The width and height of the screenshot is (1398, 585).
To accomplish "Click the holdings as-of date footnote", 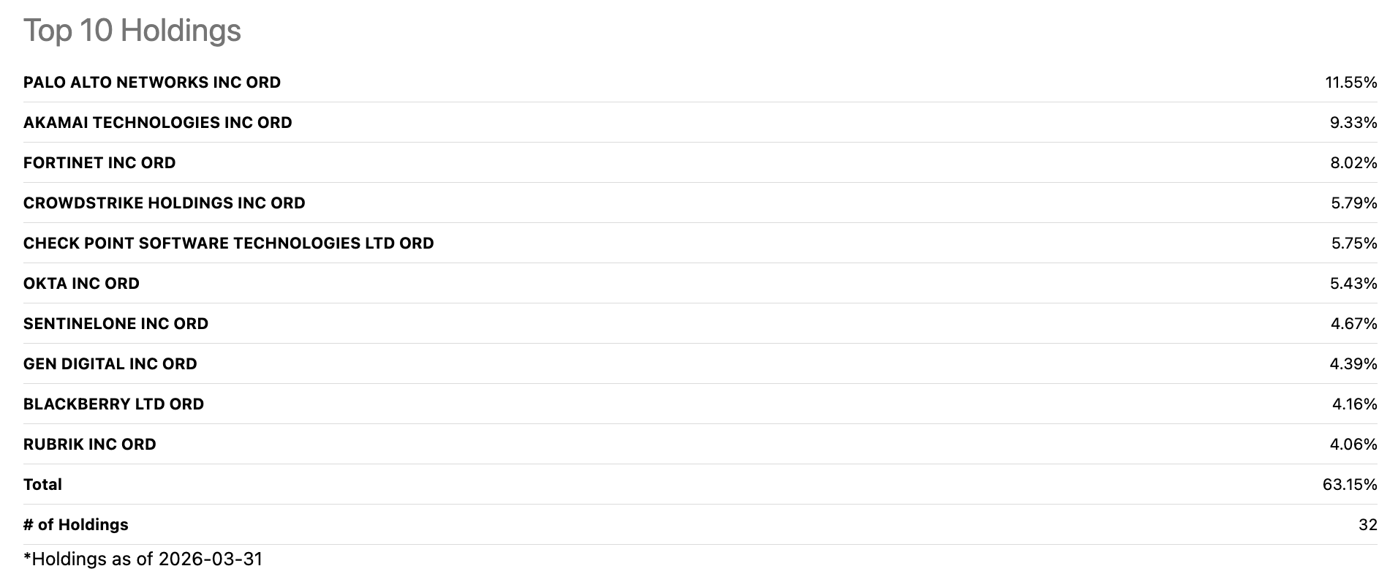I will [143, 559].
